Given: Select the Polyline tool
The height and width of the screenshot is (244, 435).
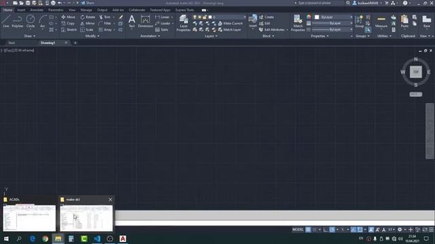Looking at the screenshot, I should [17, 21].
